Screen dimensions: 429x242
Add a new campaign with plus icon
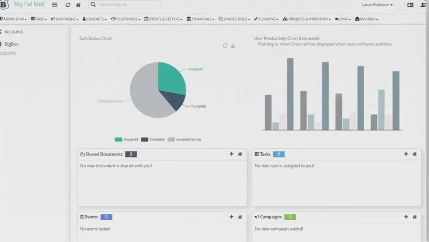(x=406, y=217)
